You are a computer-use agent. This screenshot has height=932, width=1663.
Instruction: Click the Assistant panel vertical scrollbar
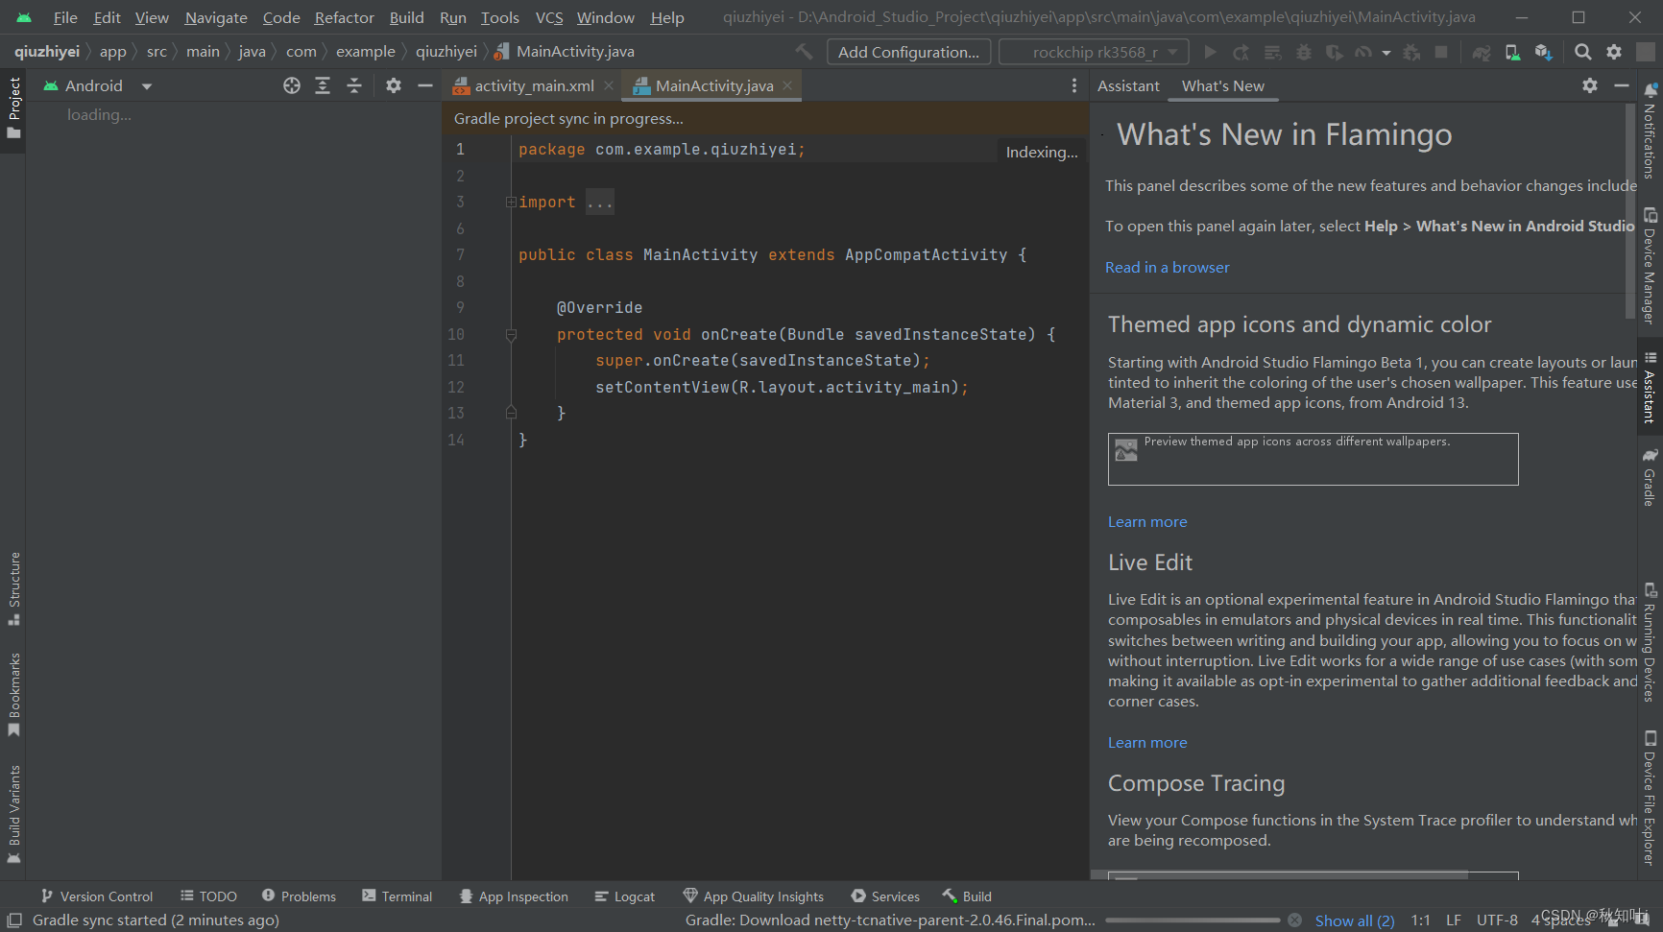(x=1629, y=211)
